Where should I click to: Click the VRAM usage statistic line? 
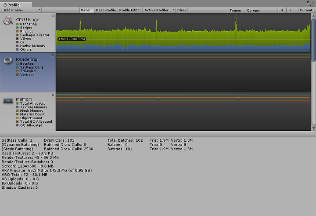point(47,170)
